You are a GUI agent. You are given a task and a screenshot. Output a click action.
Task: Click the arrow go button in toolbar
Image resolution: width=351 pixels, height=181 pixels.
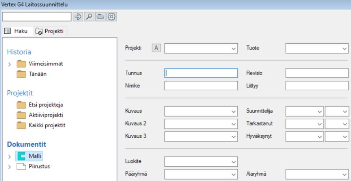point(78,16)
